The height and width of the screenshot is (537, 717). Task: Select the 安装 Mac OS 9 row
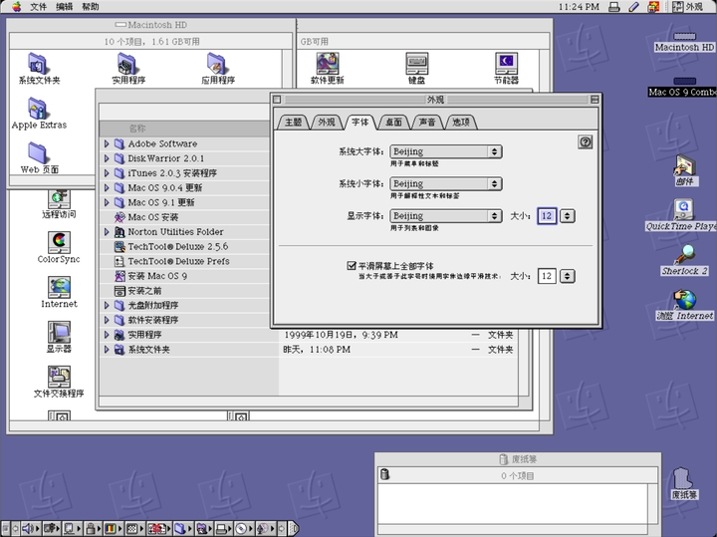click(185, 276)
